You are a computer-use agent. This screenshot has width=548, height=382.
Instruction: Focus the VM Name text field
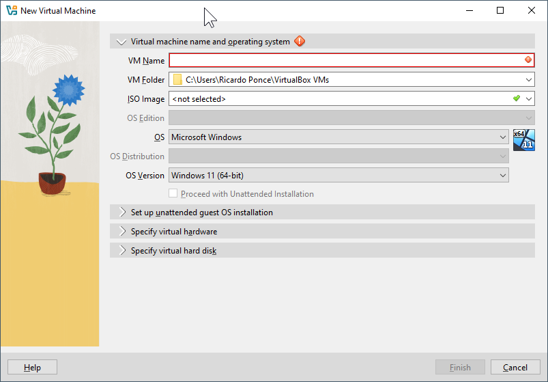point(351,60)
